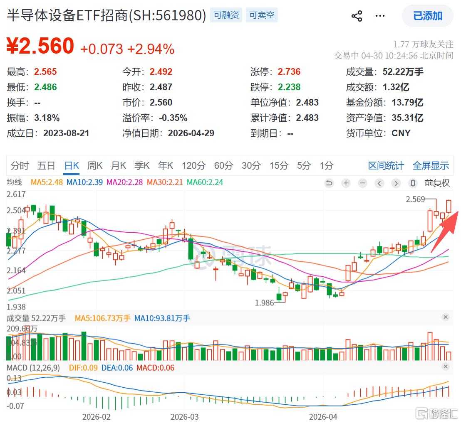Image resolution: width=461 pixels, height=423 pixels.
Task: Click the 成交额 value 1.32亿
Action: [x=396, y=87]
